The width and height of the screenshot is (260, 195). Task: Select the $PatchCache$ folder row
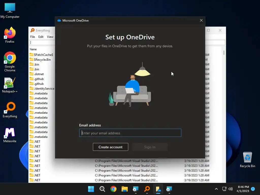click(42, 55)
